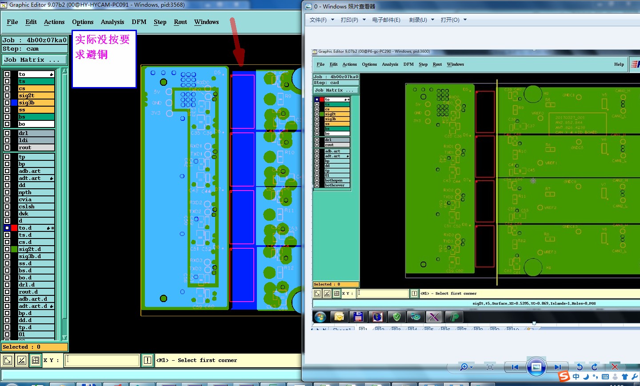
Task: Click the photo viewer zoom magnifier
Action: click(x=464, y=367)
